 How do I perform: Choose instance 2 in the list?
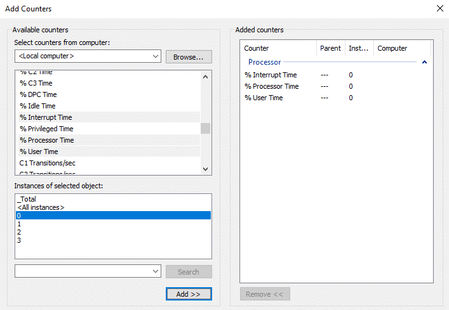(x=20, y=232)
